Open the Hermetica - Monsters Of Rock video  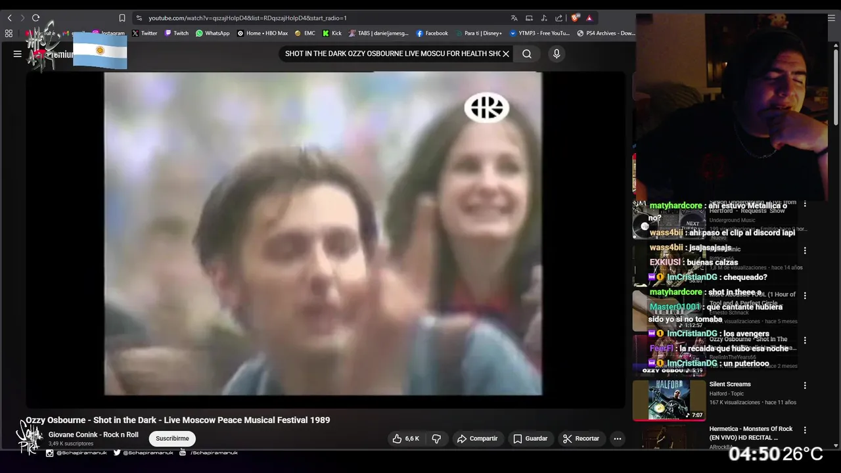coord(751,433)
